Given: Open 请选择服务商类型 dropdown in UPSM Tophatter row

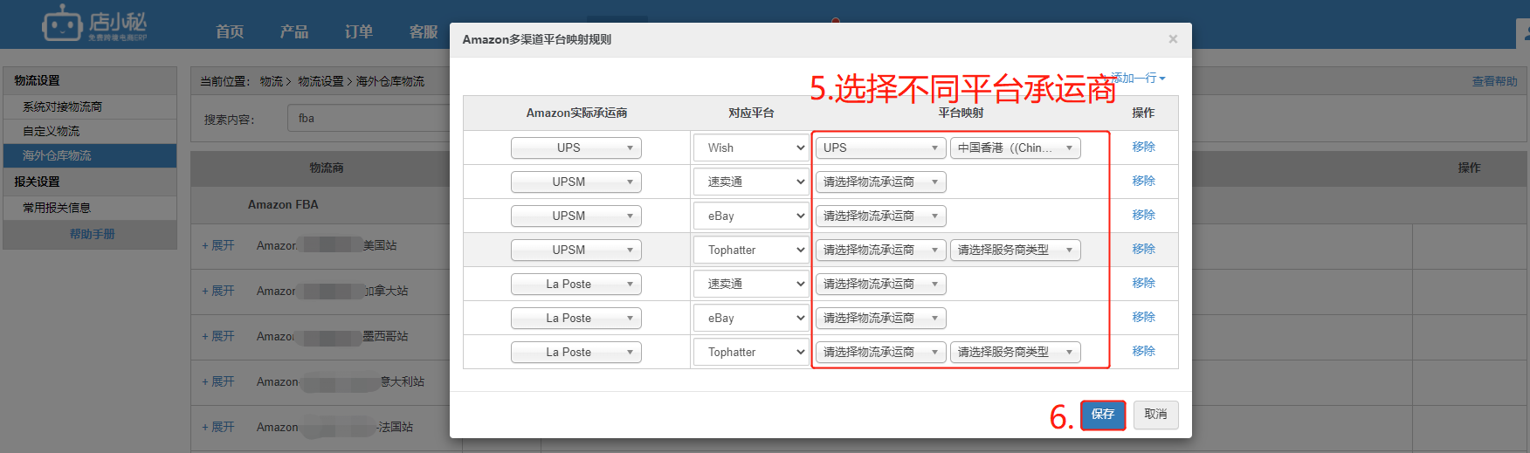Looking at the screenshot, I should pyautogui.click(x=1016, y=250).
